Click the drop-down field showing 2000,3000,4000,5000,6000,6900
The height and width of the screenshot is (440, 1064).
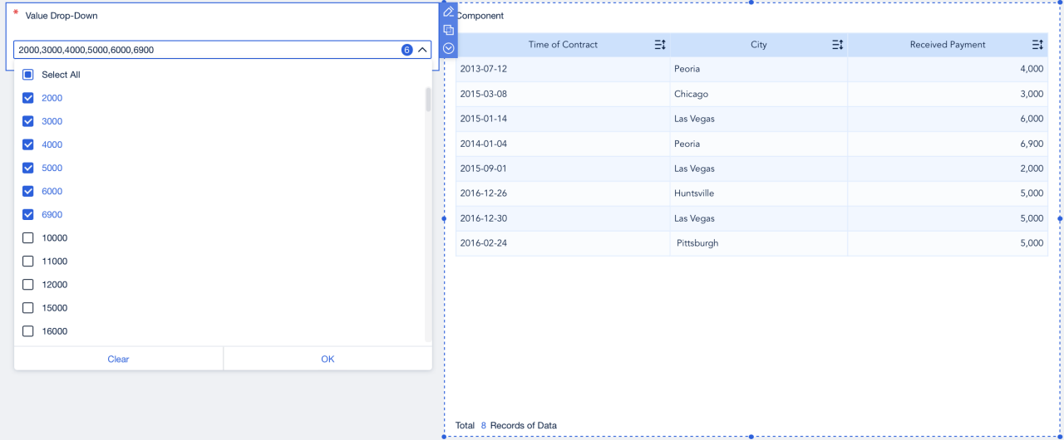point(223,50)
